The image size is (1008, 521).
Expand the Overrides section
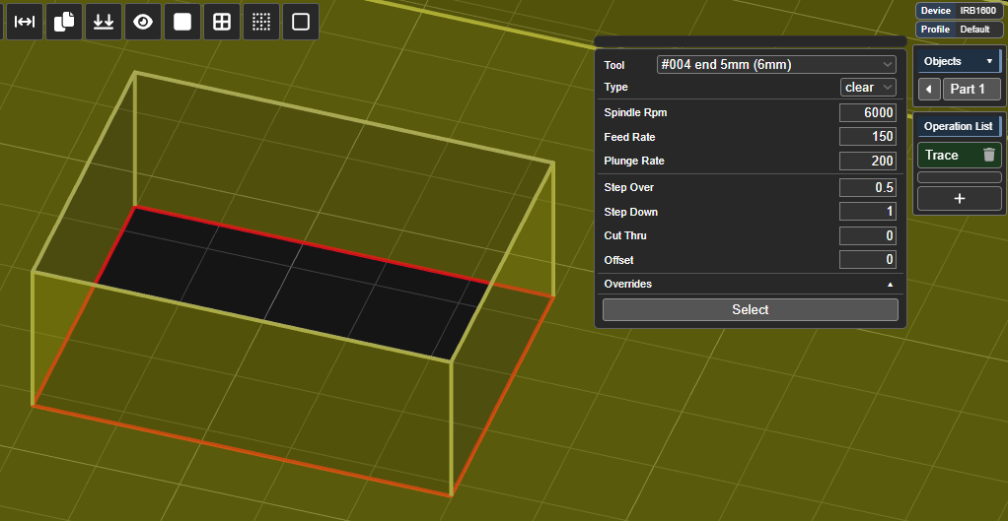pyautogui.click(x=750, y=284)
